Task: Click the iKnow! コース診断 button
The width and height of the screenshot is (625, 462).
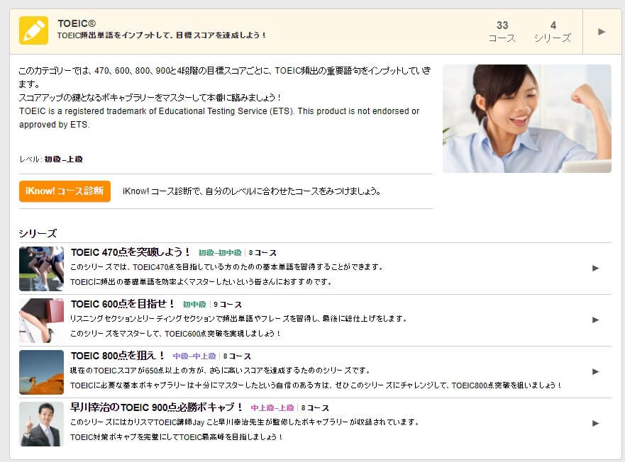Action: [x=65, y=191]
